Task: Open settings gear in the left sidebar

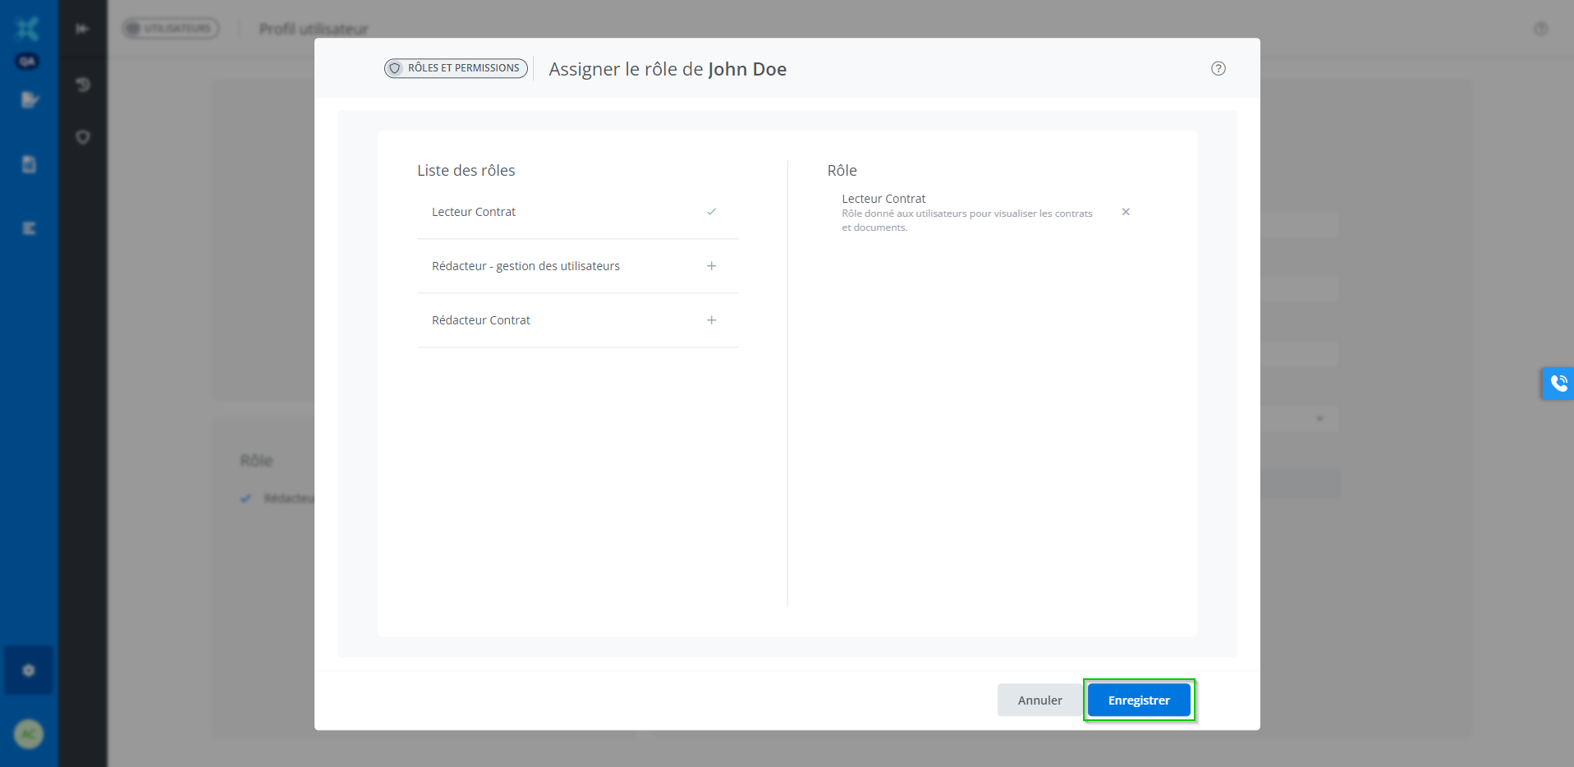Action: [29, 671]
